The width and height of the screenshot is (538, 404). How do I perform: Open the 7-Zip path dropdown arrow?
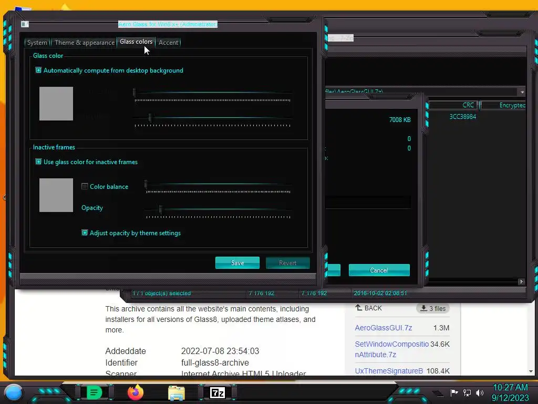tap(522, 92)
